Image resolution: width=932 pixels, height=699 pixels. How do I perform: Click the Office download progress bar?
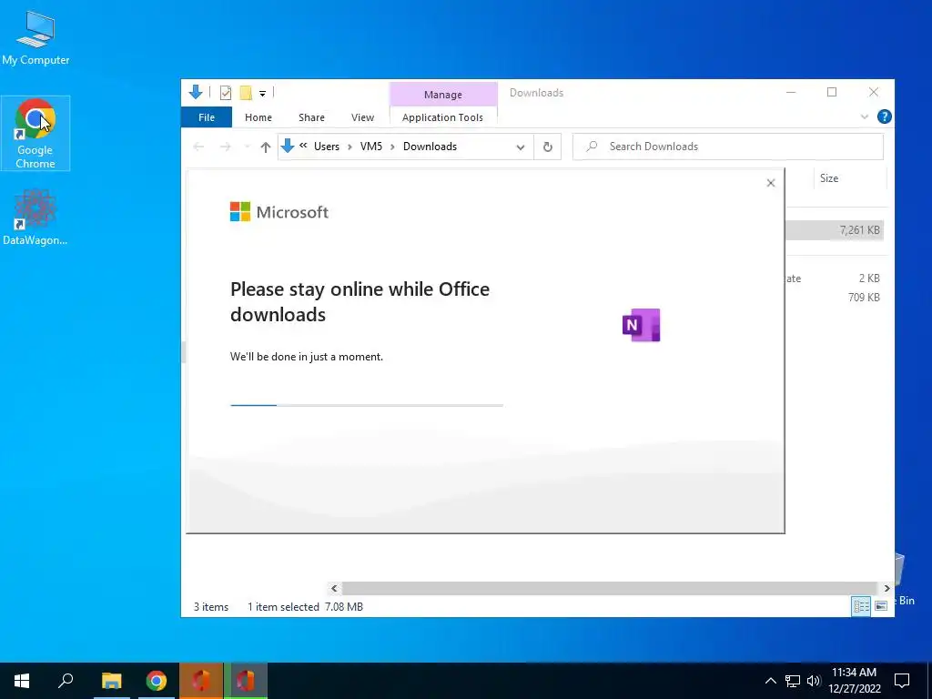tap(366, 405)
